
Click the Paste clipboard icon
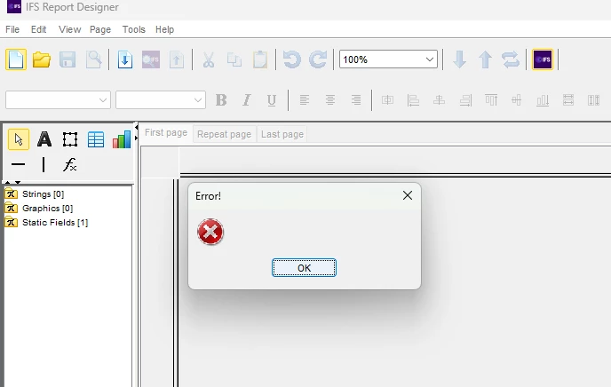tap(260, 59)
